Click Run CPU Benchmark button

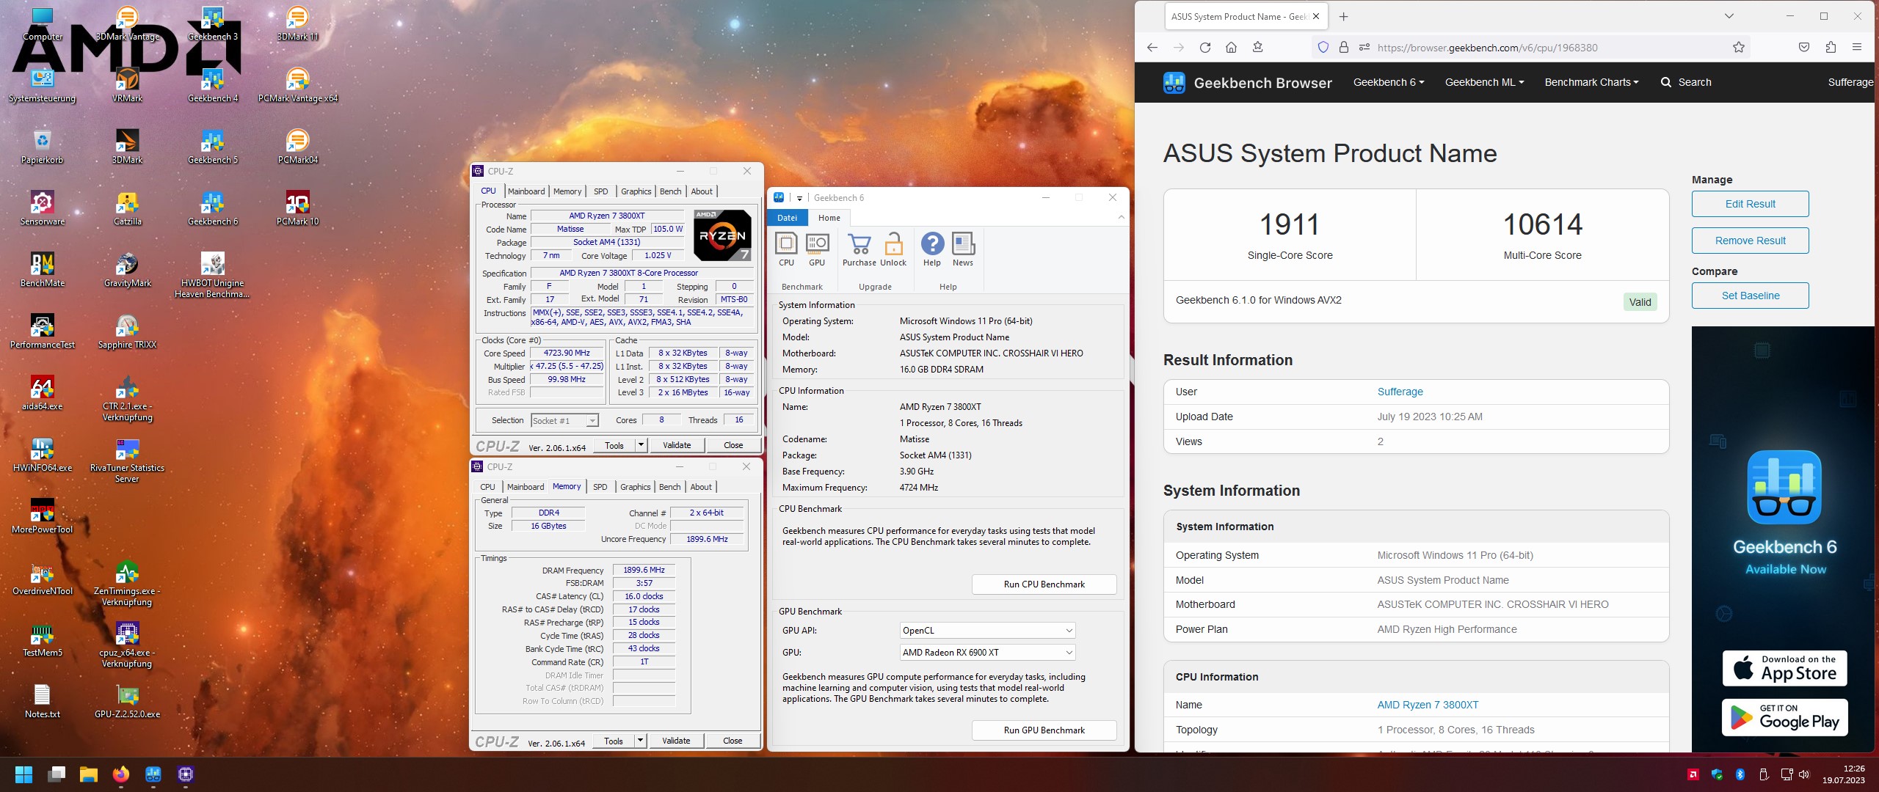coord(1044,584)
